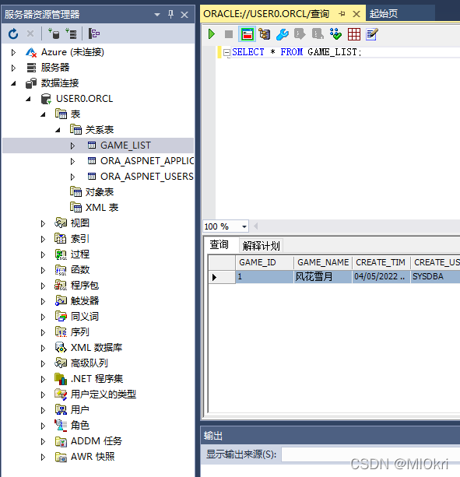Screen dimensions: 460x477
Task: Expand the 服务器 node
Action: (x=13, y=68)
